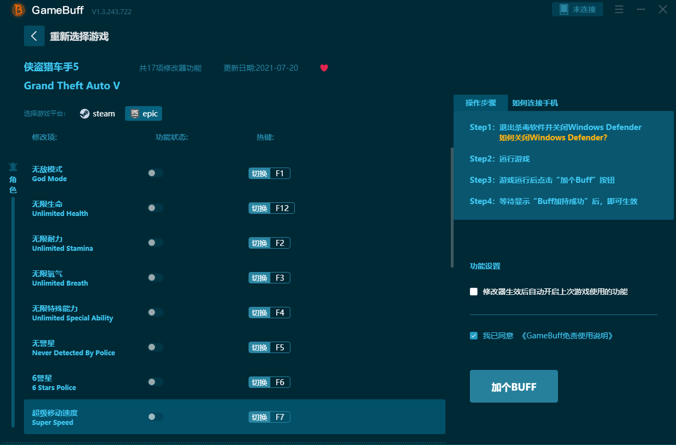Click the 未连接 connection button
The height and width of the screenshot is (445, 676).
point(578,9)
